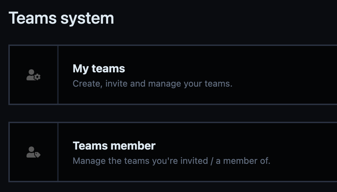Go to teams you're a member of
The width and height of the screenshot is (337, 192).
coord(173,152)
